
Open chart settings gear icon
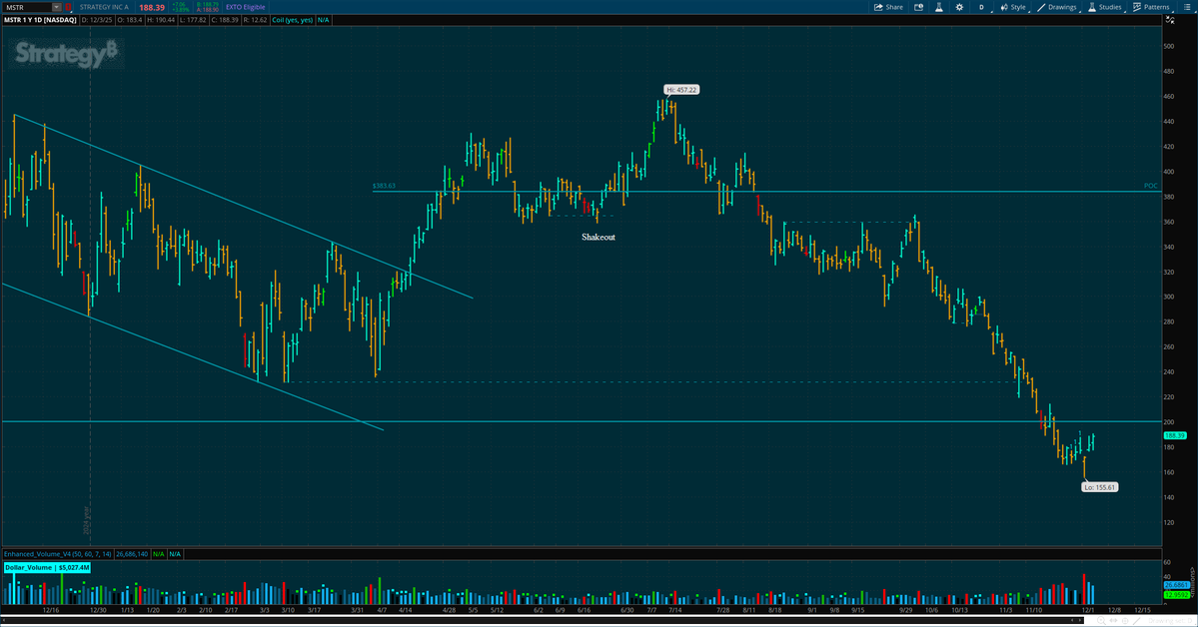click(959, 7)
